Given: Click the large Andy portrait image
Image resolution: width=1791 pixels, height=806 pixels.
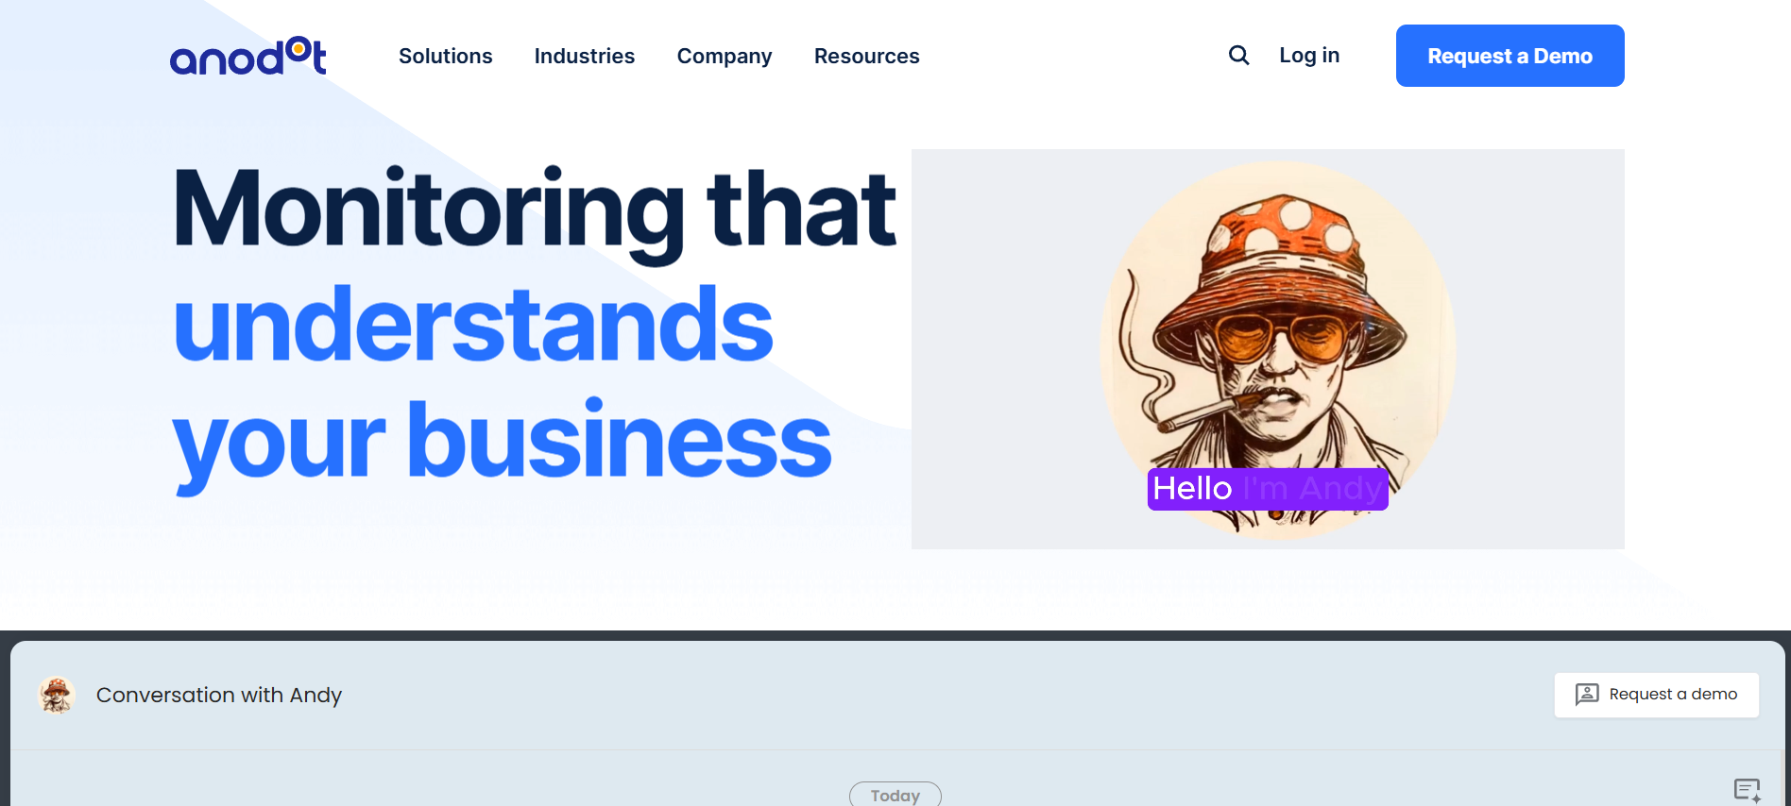Looking at the screenshot, I should pyautogui.click(x=1277, y=349).
